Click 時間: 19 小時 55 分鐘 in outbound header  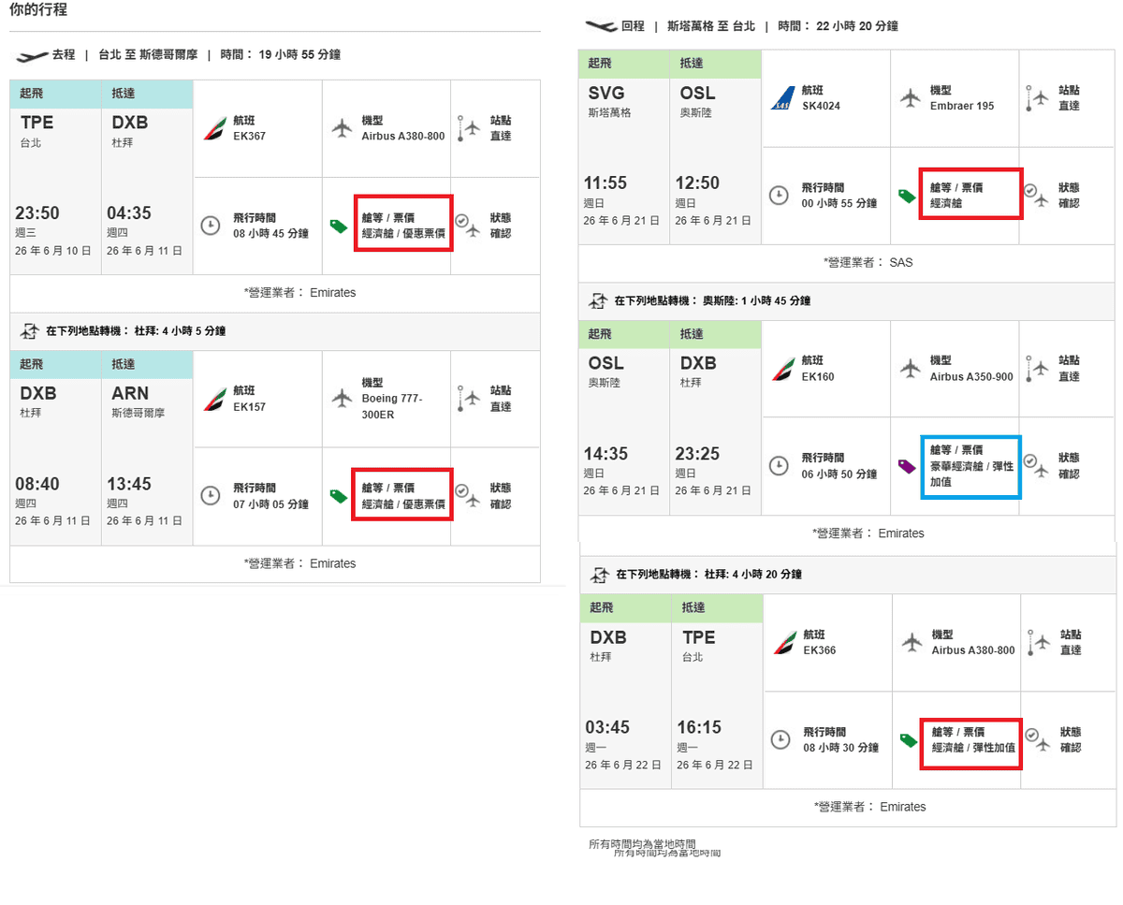coord(281,55)
